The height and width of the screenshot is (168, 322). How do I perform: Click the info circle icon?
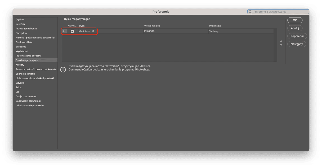pos(63,70)
